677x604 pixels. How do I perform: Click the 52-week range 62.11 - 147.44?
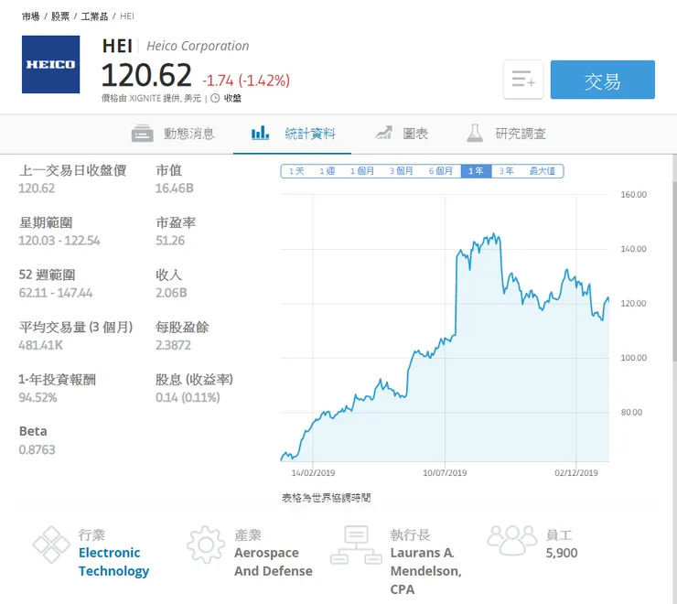[56, 293]
